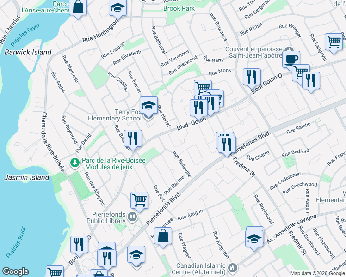Open the coffee cup marker near Saint-Jean-l'apôtre
Image resolution: width=346 pixels, height=277 pixels.
coord(291,60)
